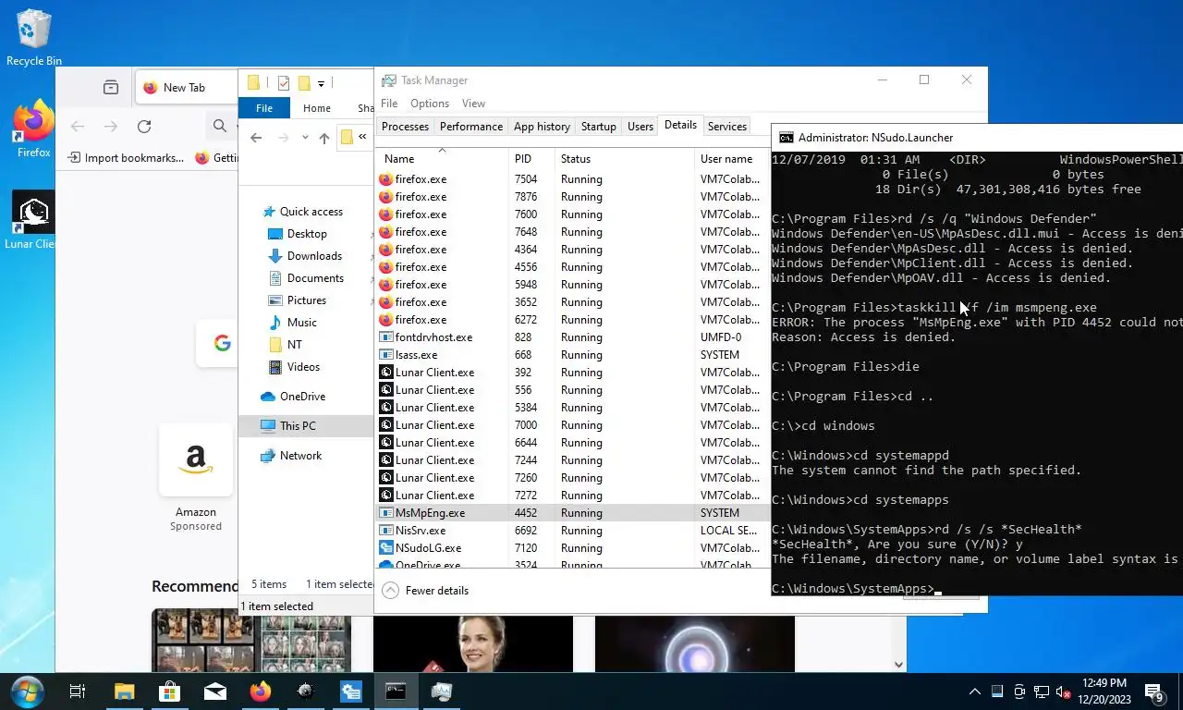Open Microsoft Store from the taskbar
This screenshot has width=1183, height=710.
point(169,692)
